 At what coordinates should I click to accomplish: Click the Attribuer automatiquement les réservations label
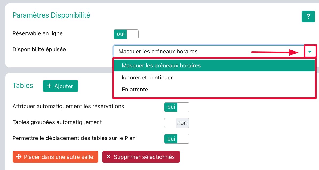pyautogui.click(x=68, y=106)
